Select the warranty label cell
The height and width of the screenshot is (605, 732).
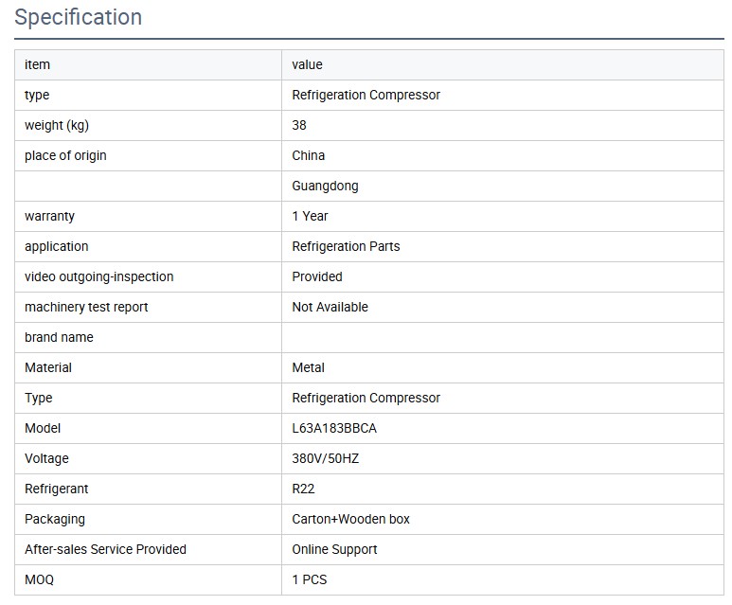click(x=49, y=216)
